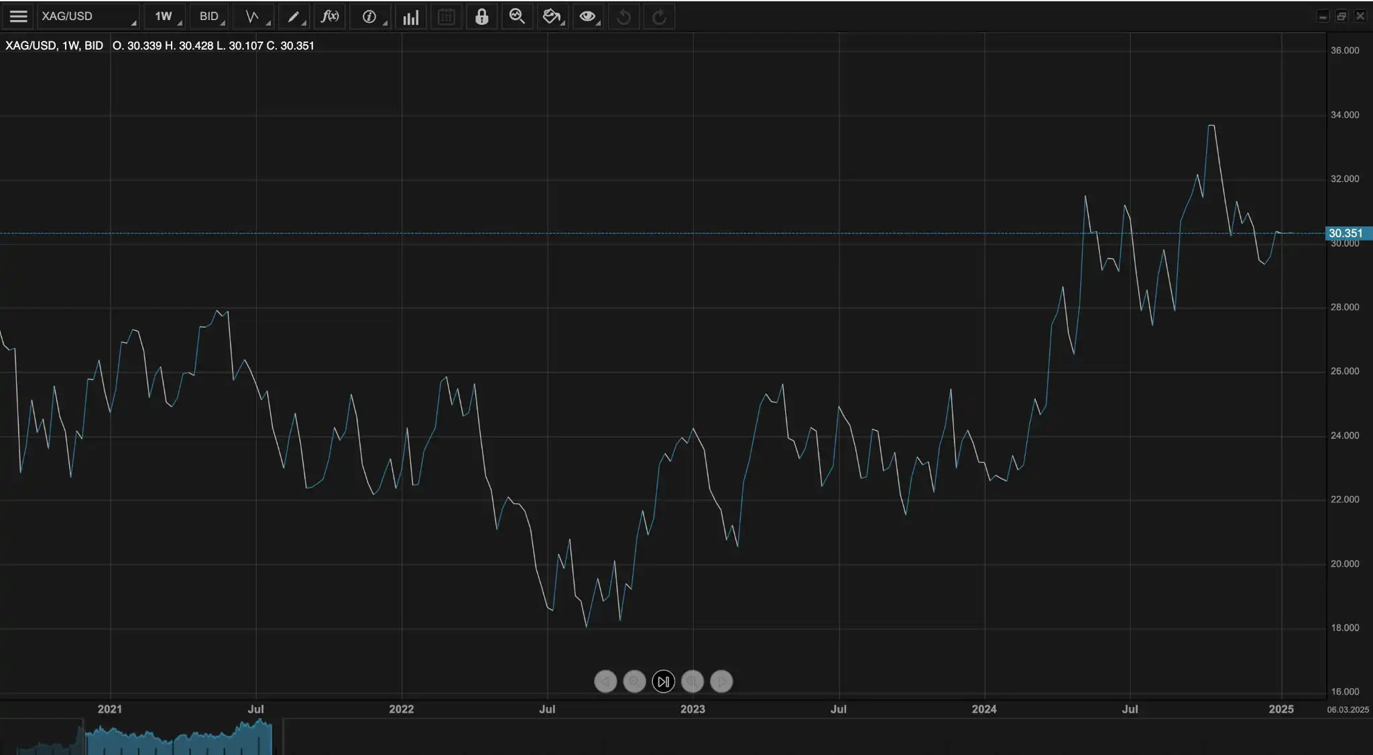
Task: Click the bar chart volume icon
Action: 411,17
